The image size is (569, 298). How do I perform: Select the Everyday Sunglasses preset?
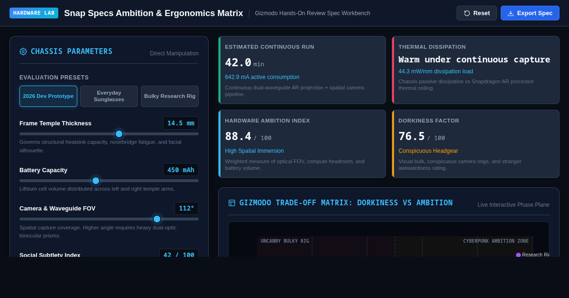pos(109,96)
